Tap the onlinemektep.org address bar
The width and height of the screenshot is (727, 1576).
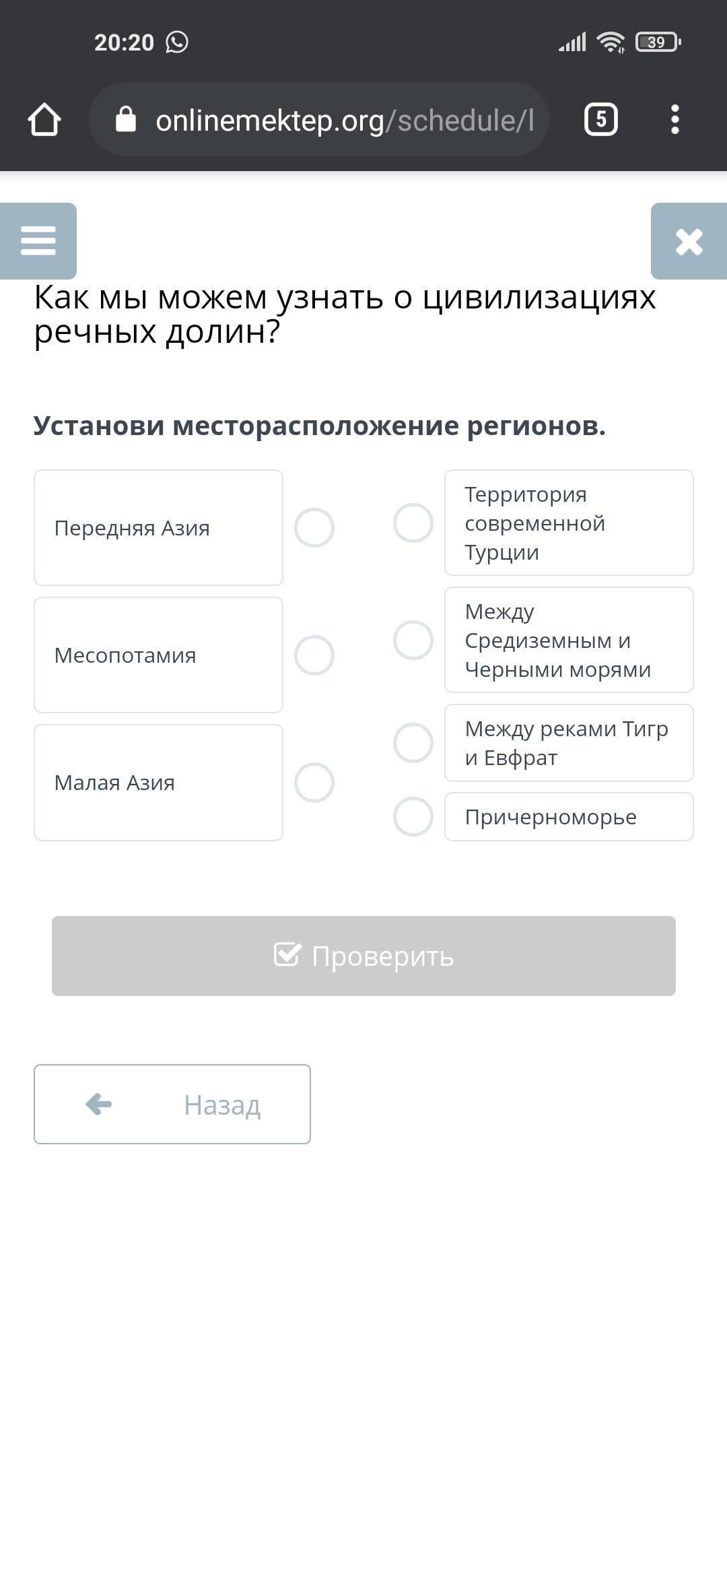click(343, 120)
